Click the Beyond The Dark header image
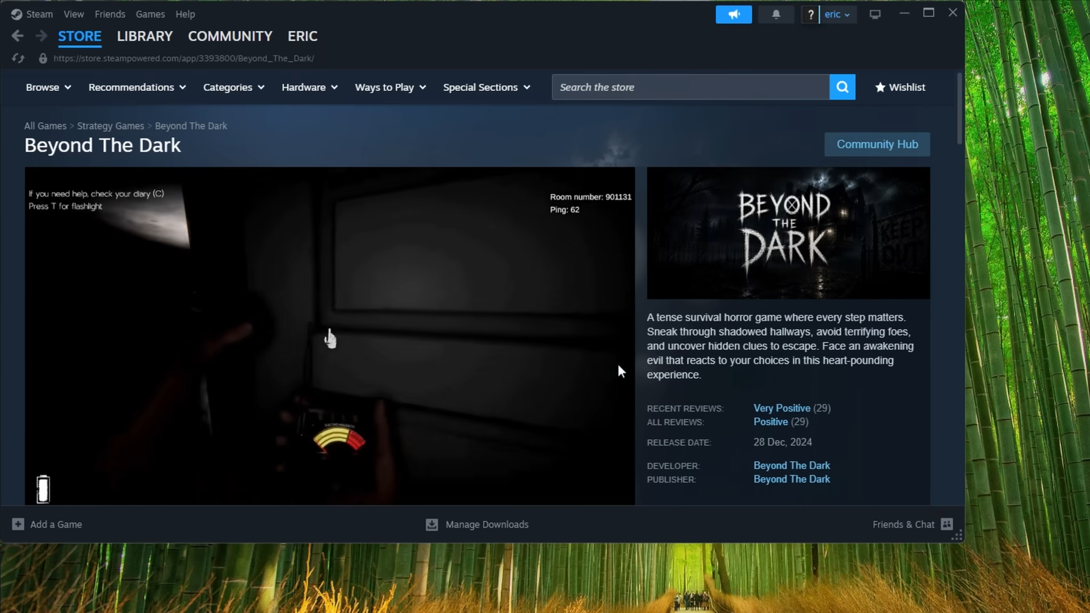Image resolution: width=1090 pixels, height=613 pixels. [x=788, y=233]
